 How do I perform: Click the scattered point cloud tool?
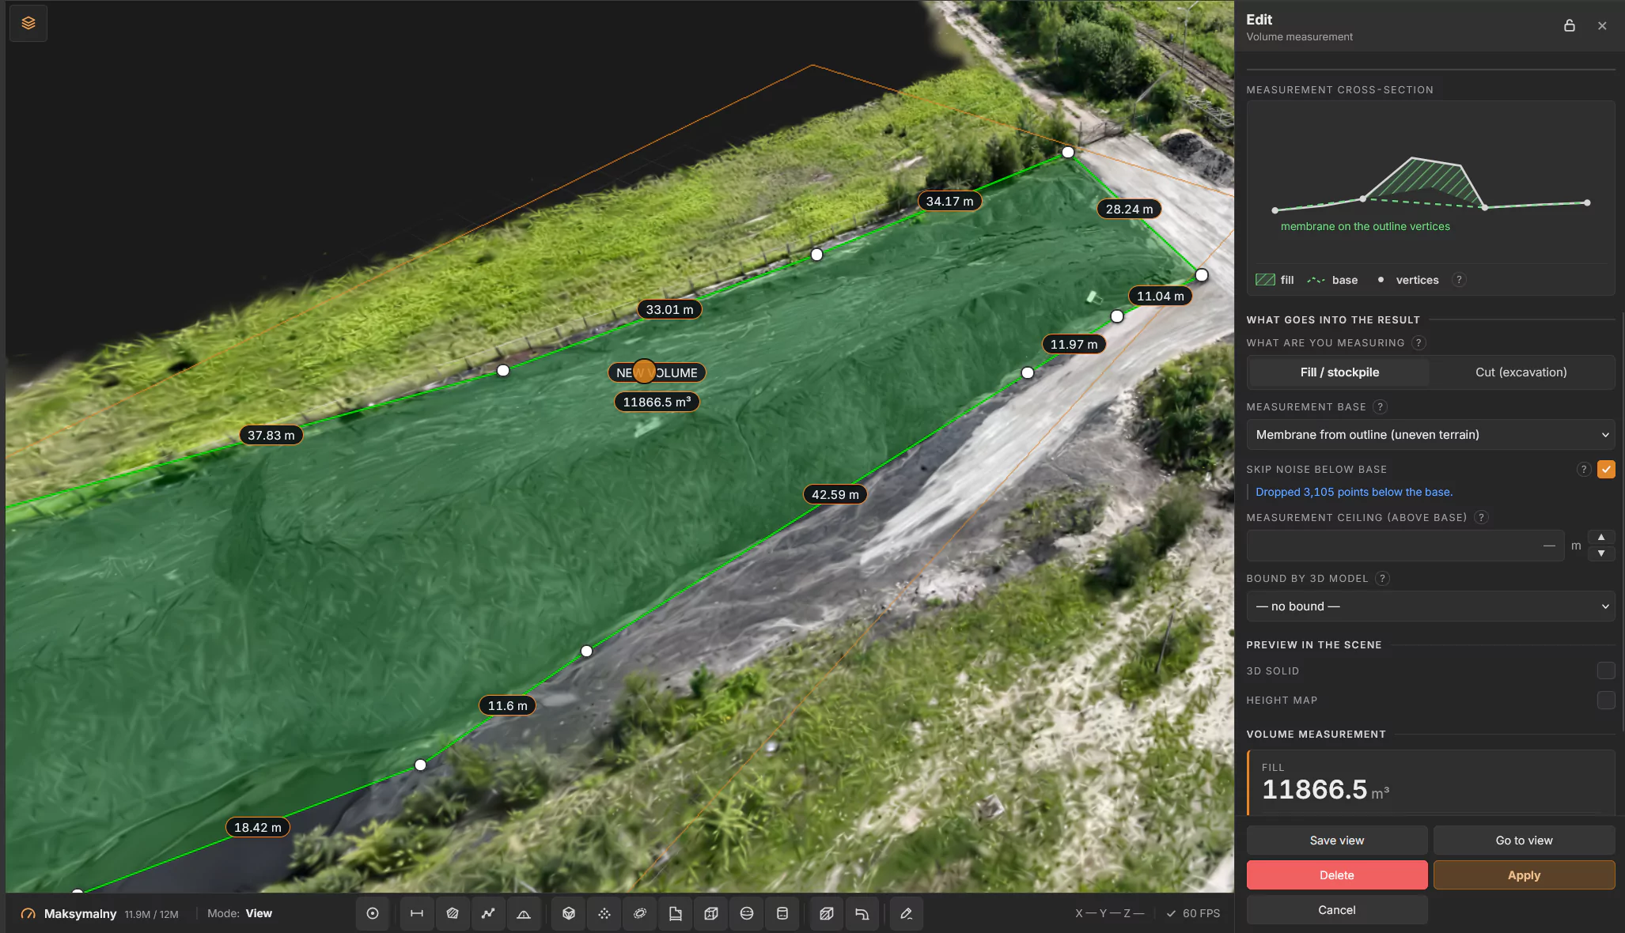pos(604,913)
